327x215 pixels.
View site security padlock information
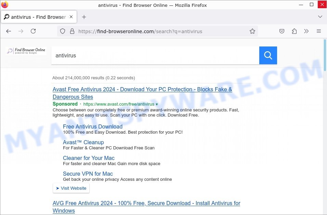[x=72, y=31]
